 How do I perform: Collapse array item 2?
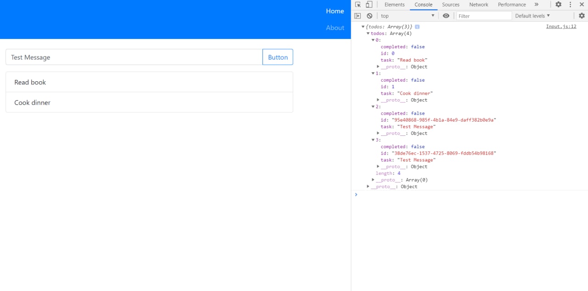(x=373, y=106)
